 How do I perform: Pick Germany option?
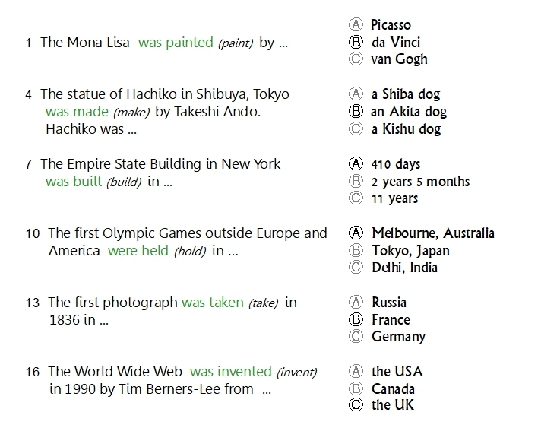pos(355,337)
